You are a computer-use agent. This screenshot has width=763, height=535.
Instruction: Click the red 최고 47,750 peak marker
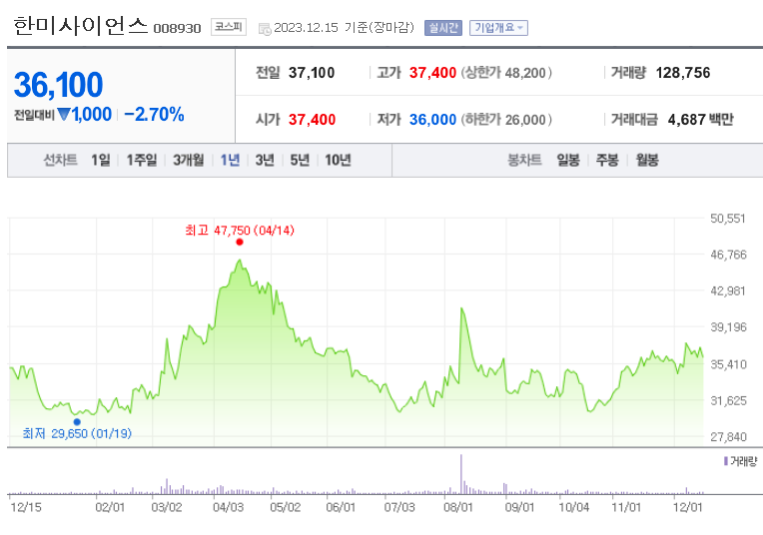pyautogui.click(x=240, y=242)
